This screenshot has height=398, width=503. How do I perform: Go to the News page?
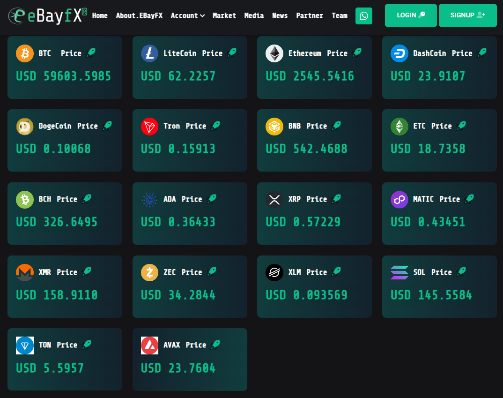[x=280, y=15]
